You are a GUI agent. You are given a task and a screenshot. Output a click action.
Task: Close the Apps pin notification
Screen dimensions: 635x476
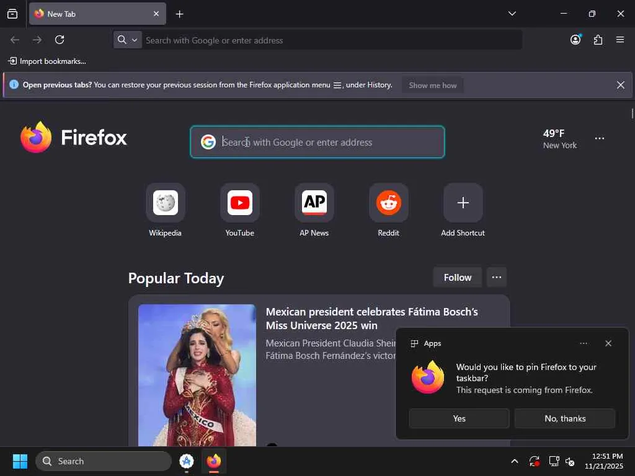click(608, 343)
